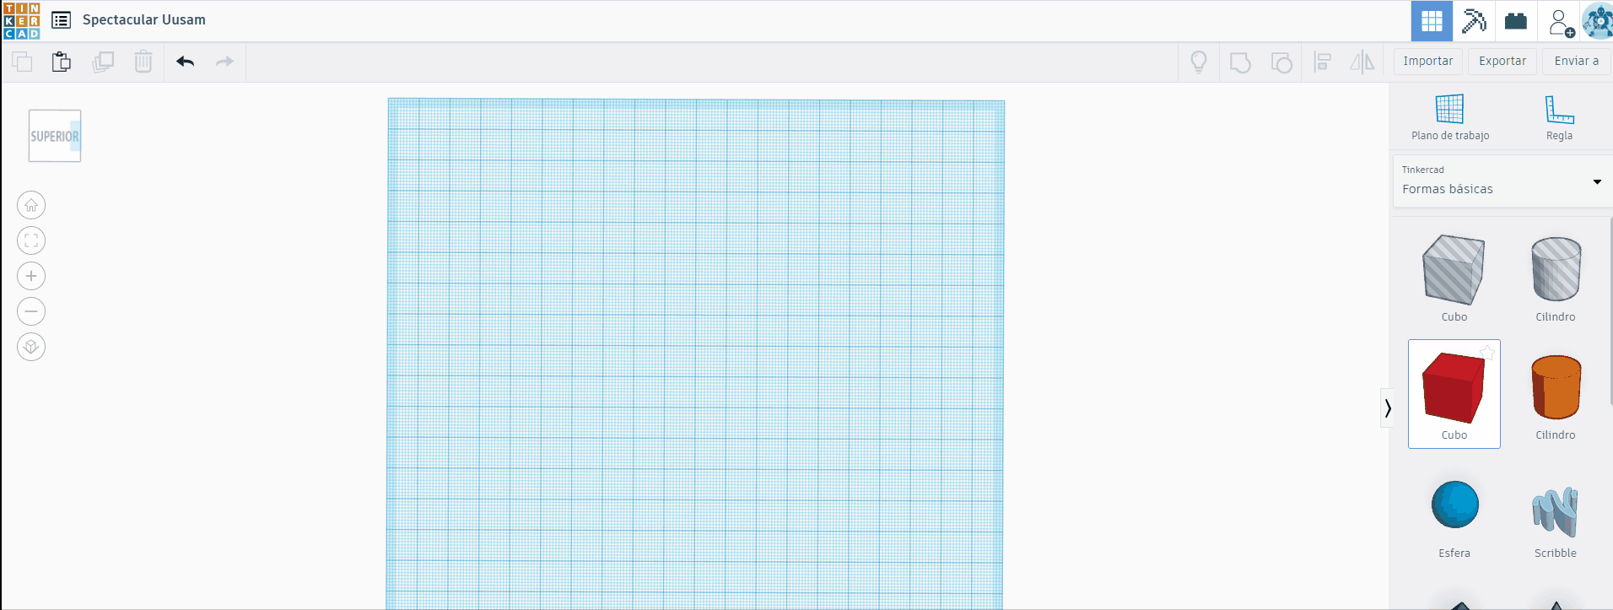Undo the last action

[x=186, y=62]
